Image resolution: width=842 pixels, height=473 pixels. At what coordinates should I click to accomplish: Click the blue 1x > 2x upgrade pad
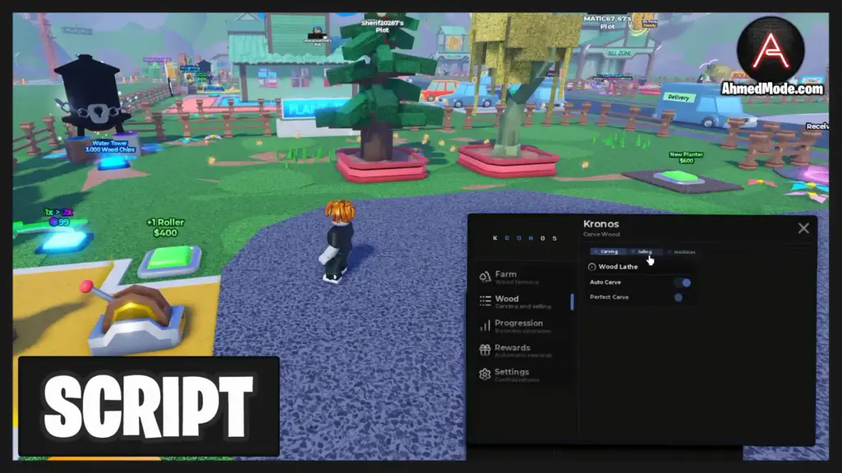[x=63, y=241]
